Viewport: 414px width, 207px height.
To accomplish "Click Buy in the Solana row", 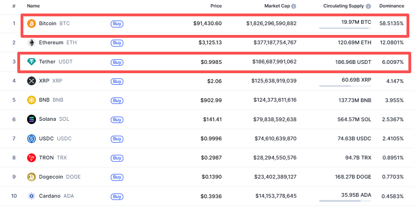I will click(x=117, y=120).
